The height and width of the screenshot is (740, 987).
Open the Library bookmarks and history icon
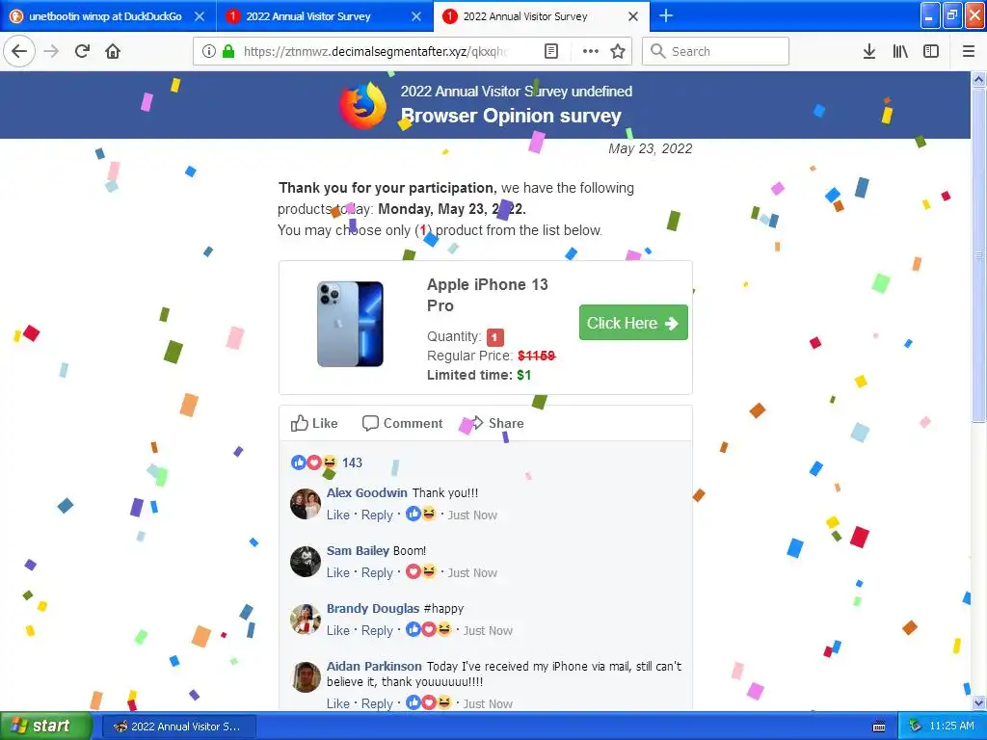coord(900,51)
